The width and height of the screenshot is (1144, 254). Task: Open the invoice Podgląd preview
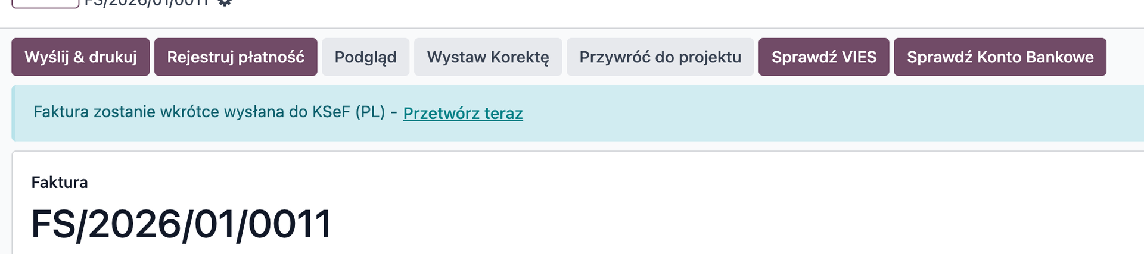pyautogui.click(x=365, y=57)
